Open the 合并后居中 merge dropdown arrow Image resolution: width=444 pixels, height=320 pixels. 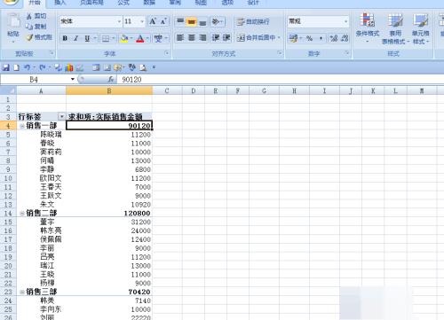pos(279,38)
